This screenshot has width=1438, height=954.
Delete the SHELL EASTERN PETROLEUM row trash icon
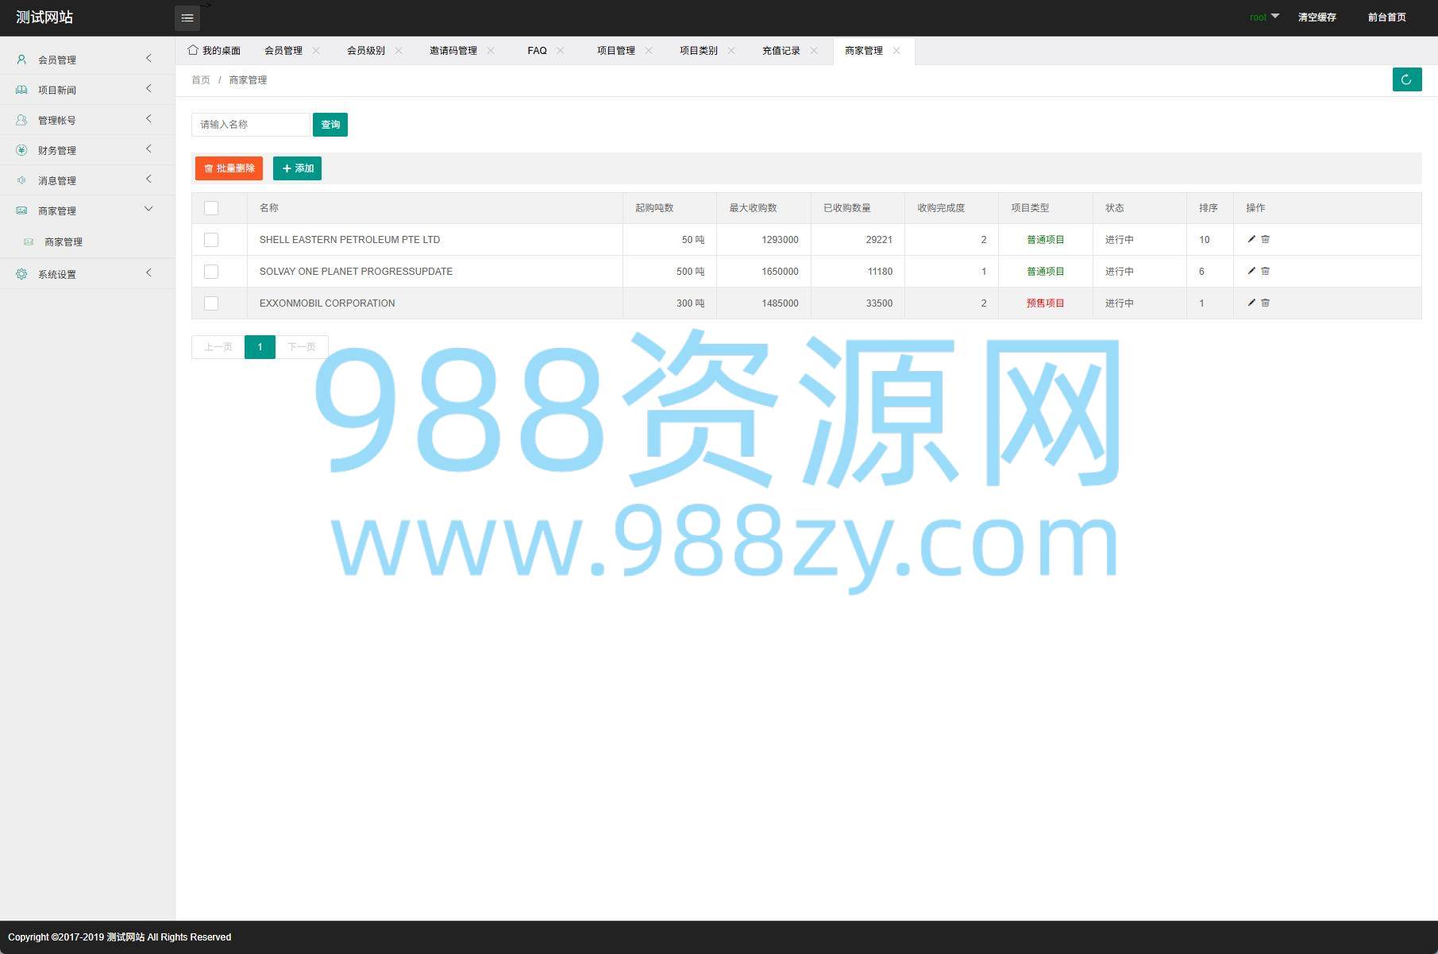pos(1266,239)
